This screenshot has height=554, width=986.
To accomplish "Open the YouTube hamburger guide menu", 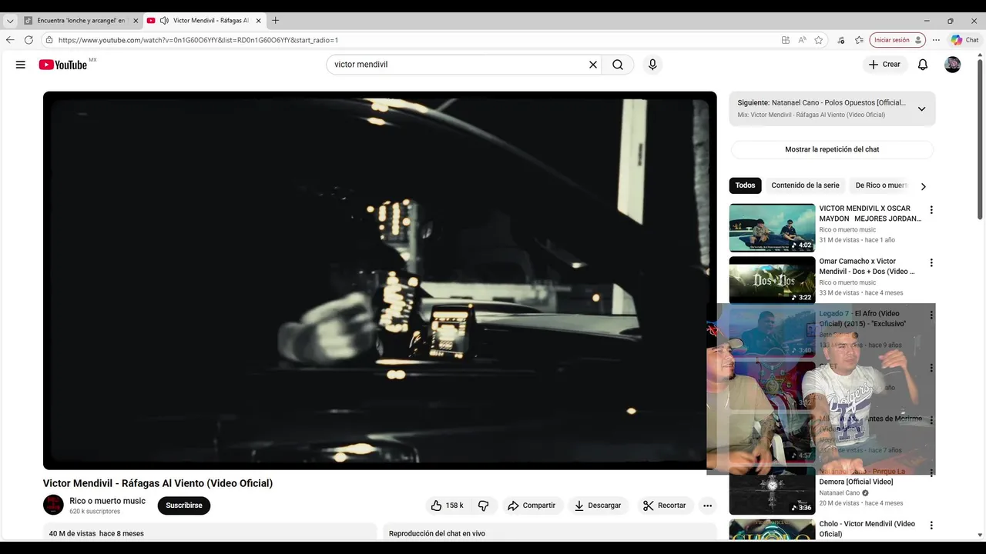I will [x=21, y=65].
